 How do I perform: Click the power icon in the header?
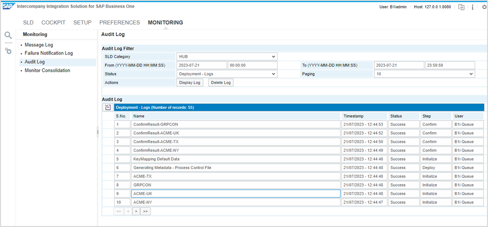(484, 7)
